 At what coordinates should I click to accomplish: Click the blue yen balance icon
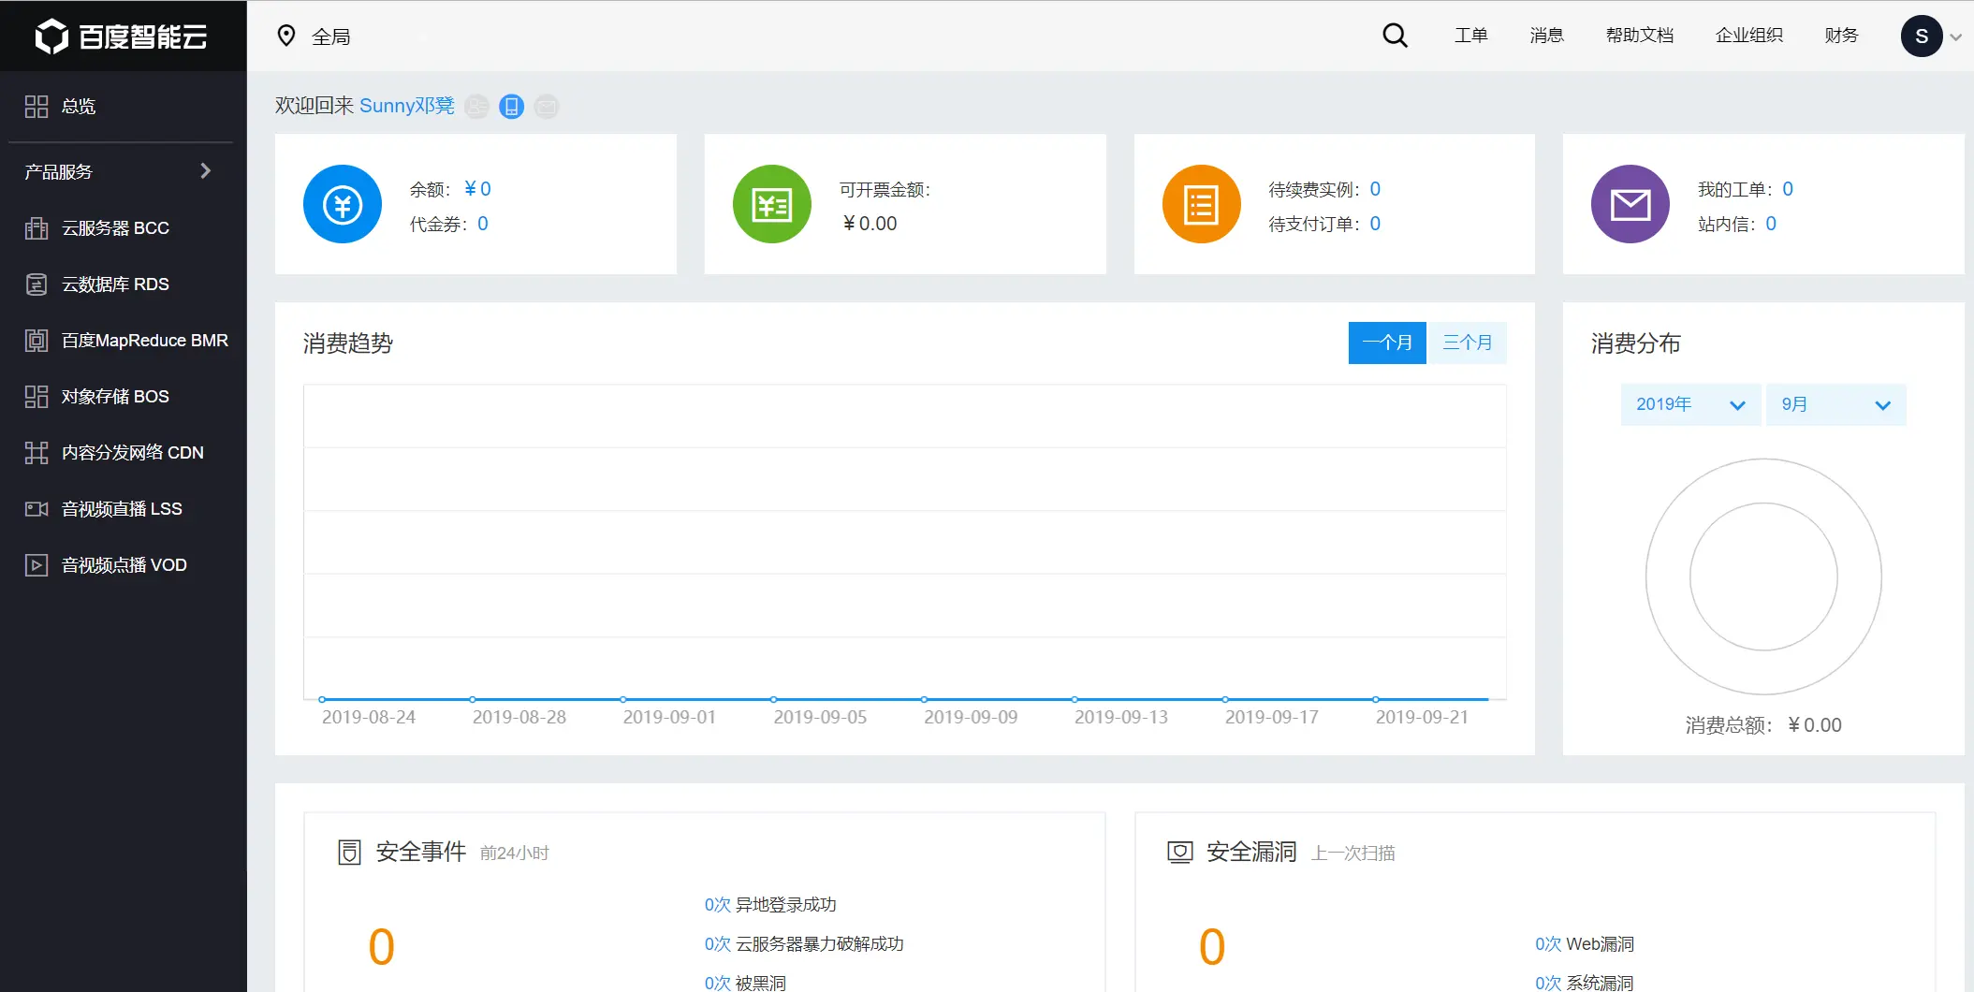pos(343,204)
